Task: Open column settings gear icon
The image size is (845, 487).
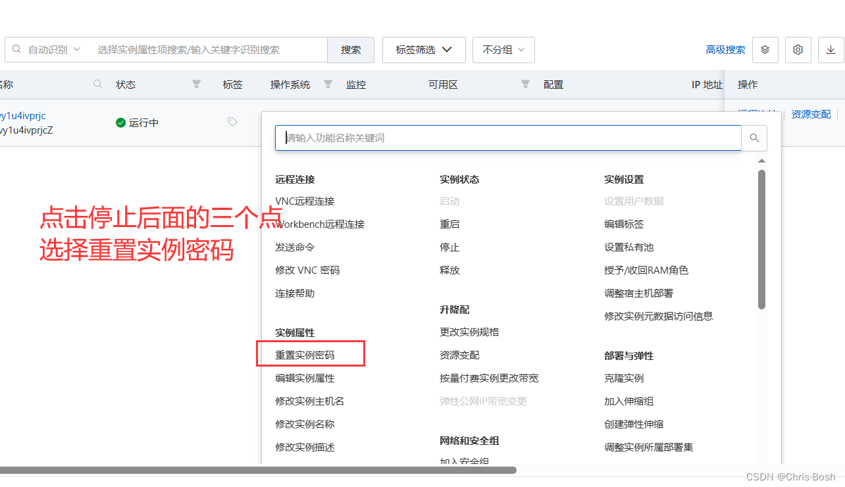Action: click(798, 50)
